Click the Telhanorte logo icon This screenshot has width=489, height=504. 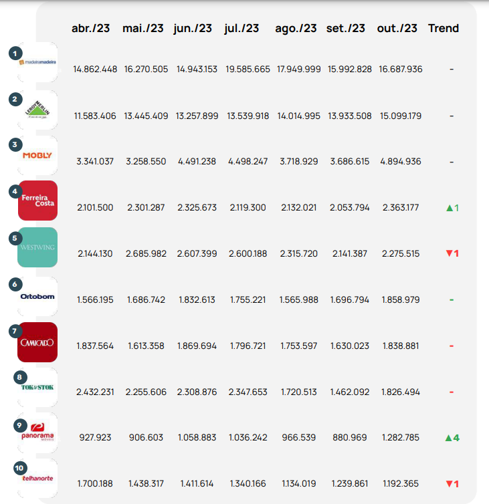(x=37, y=479)
